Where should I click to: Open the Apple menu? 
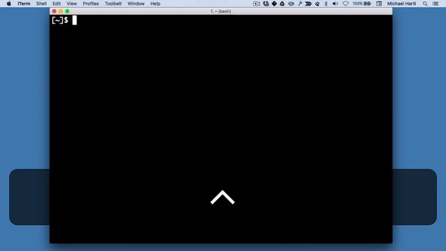[x=9, y=3]
